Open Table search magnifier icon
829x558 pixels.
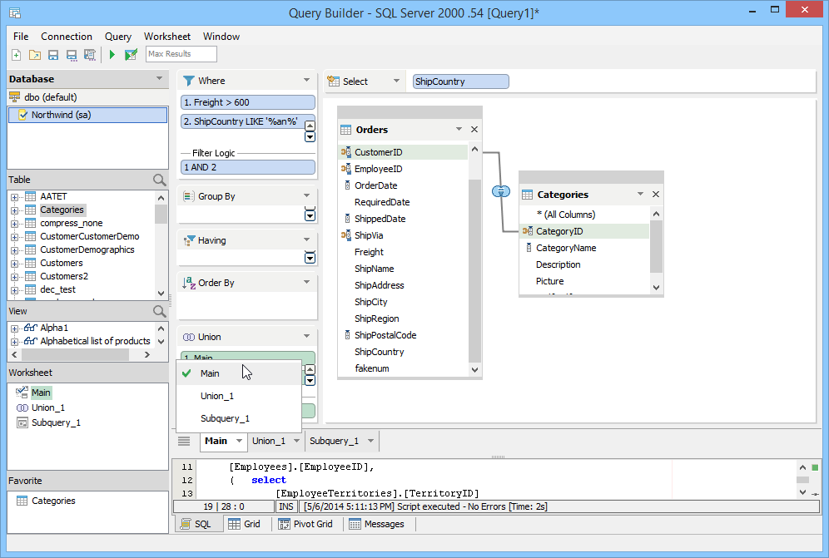159,180
